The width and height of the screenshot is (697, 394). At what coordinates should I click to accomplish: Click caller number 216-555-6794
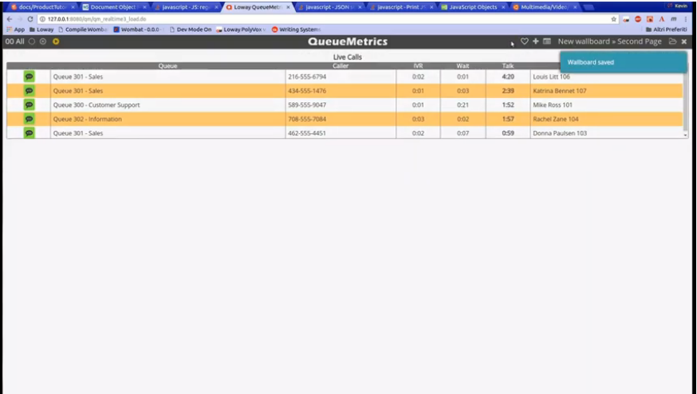pos(307,77)
